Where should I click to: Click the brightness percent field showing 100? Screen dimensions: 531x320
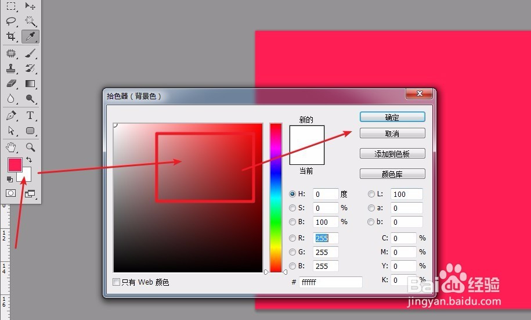coord(326,222)
